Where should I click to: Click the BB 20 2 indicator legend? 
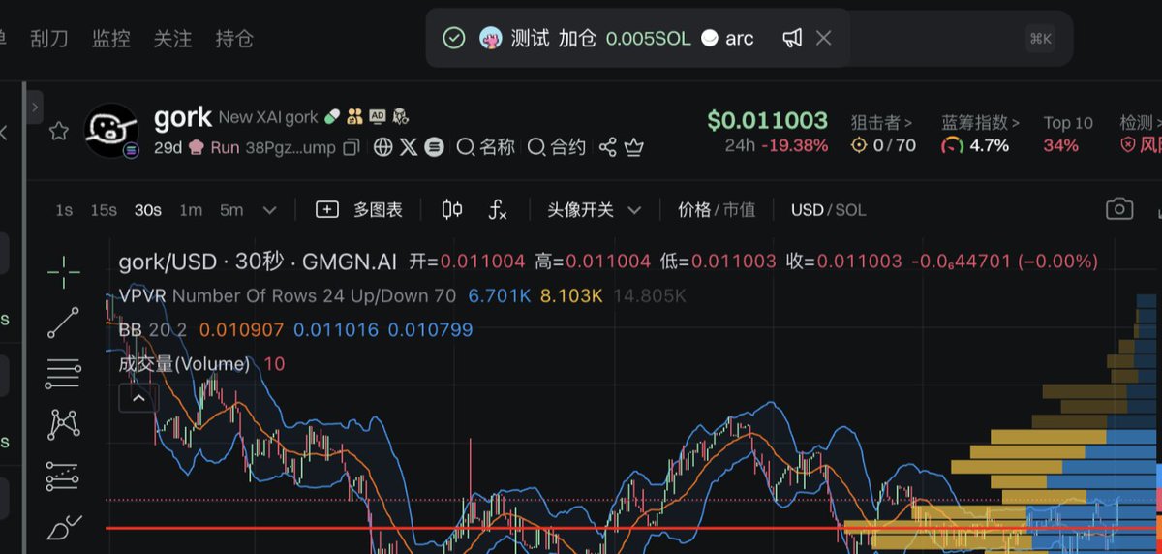295,330
